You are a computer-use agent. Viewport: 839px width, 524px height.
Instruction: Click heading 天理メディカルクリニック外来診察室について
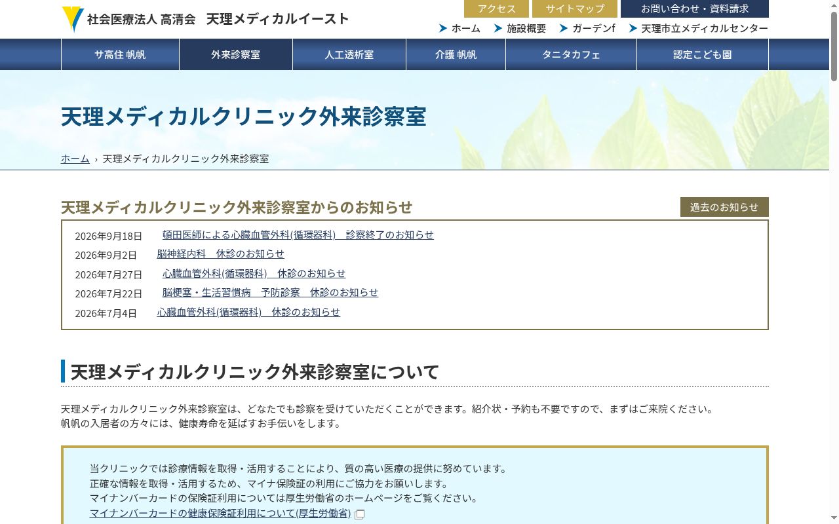coord(255,372)
